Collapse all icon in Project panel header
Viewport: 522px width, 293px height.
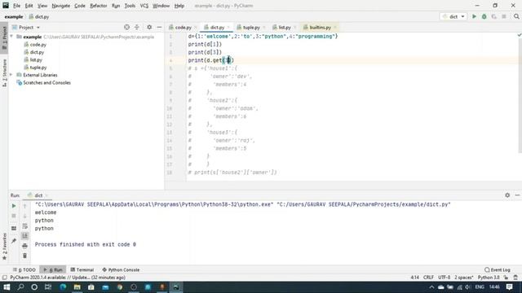pyautogui.click(x=137, y=27)
